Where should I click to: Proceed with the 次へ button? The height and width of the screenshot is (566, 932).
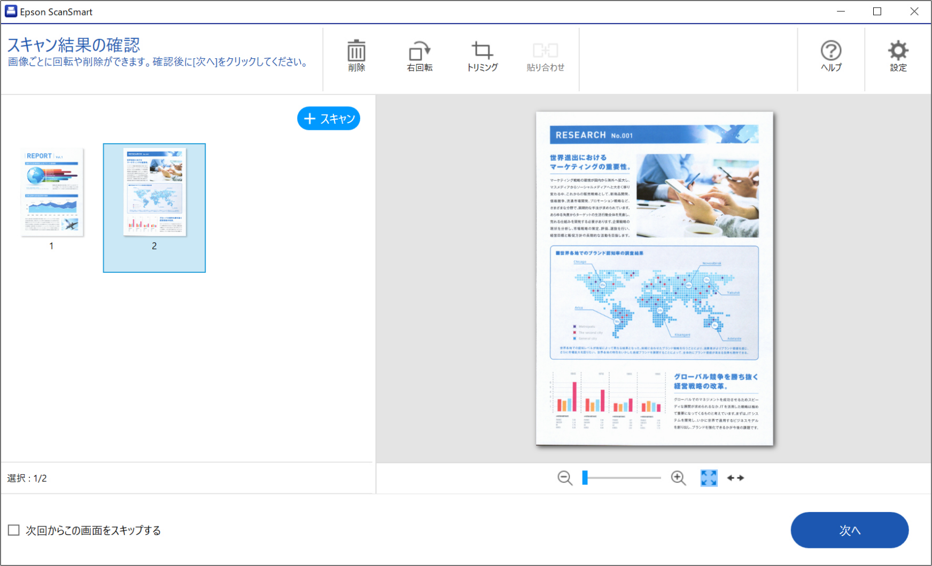849,530
